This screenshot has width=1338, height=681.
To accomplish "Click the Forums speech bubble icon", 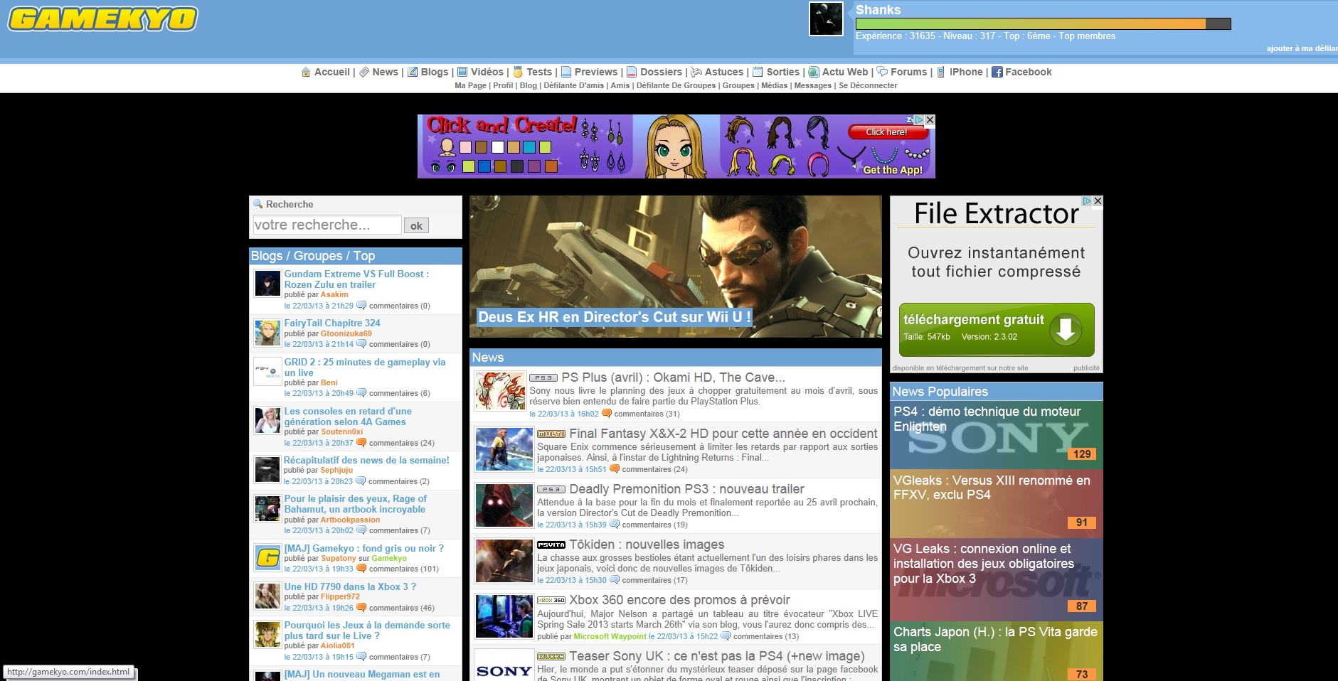I will pyautogui.click(x=882, y=72).
